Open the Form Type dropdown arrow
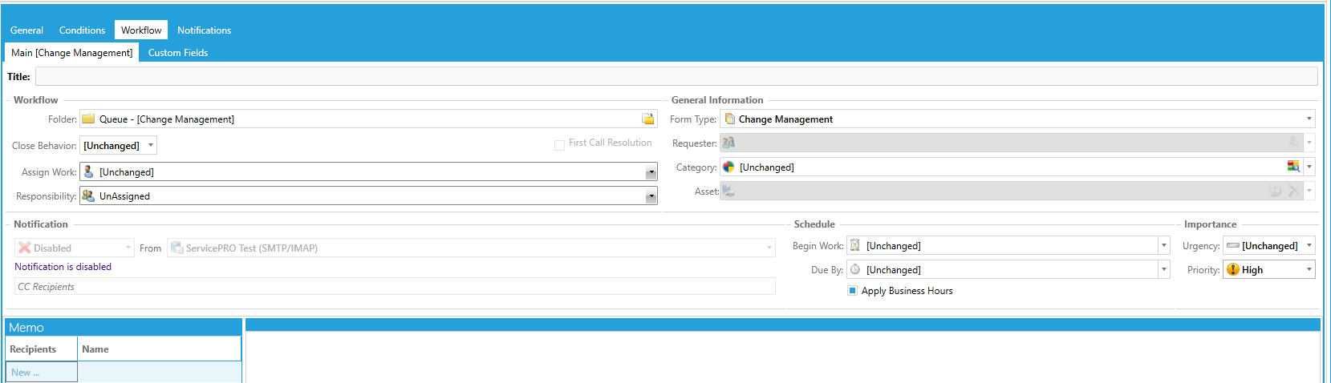Viewport: 1331px width, 383px height. pos(1309,119)
